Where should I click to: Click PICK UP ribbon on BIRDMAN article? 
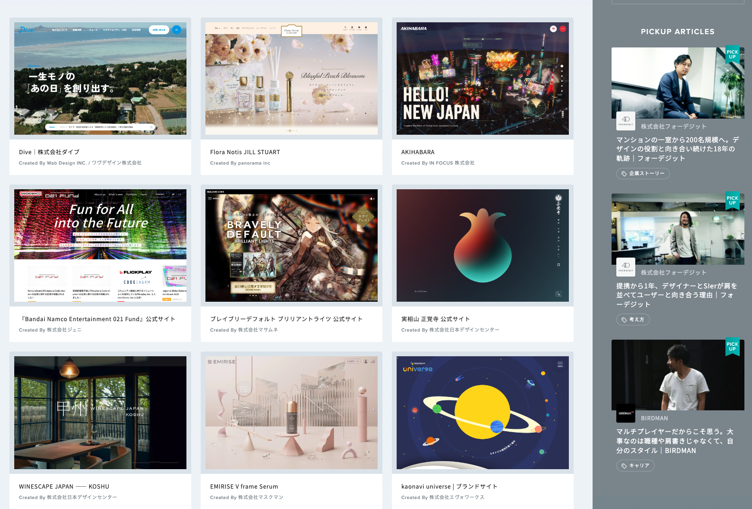733,347
